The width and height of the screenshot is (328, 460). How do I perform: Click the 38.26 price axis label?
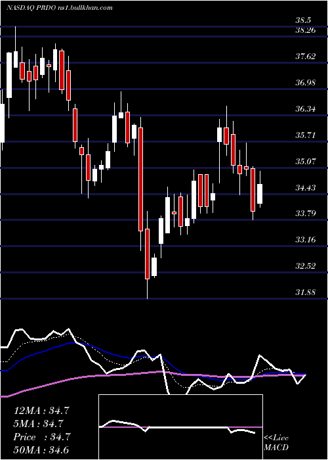point(306,30)
